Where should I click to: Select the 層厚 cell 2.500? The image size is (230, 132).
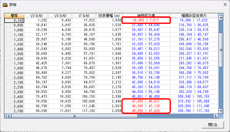[x=14, y=101]
